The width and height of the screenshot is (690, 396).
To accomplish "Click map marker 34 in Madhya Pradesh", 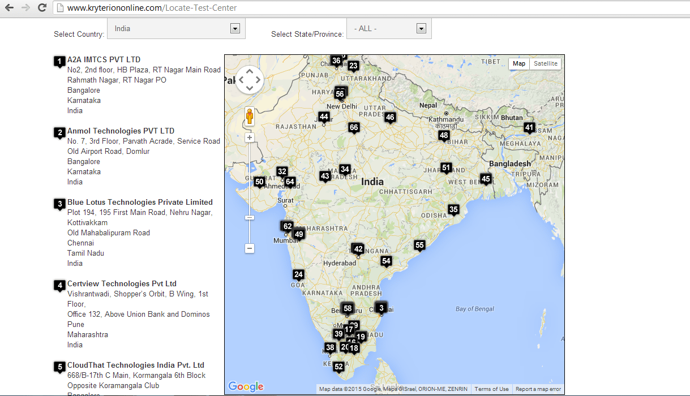I will click(345, 170).
